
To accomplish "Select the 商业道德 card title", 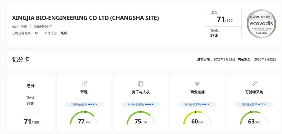I will coord(198,92).
